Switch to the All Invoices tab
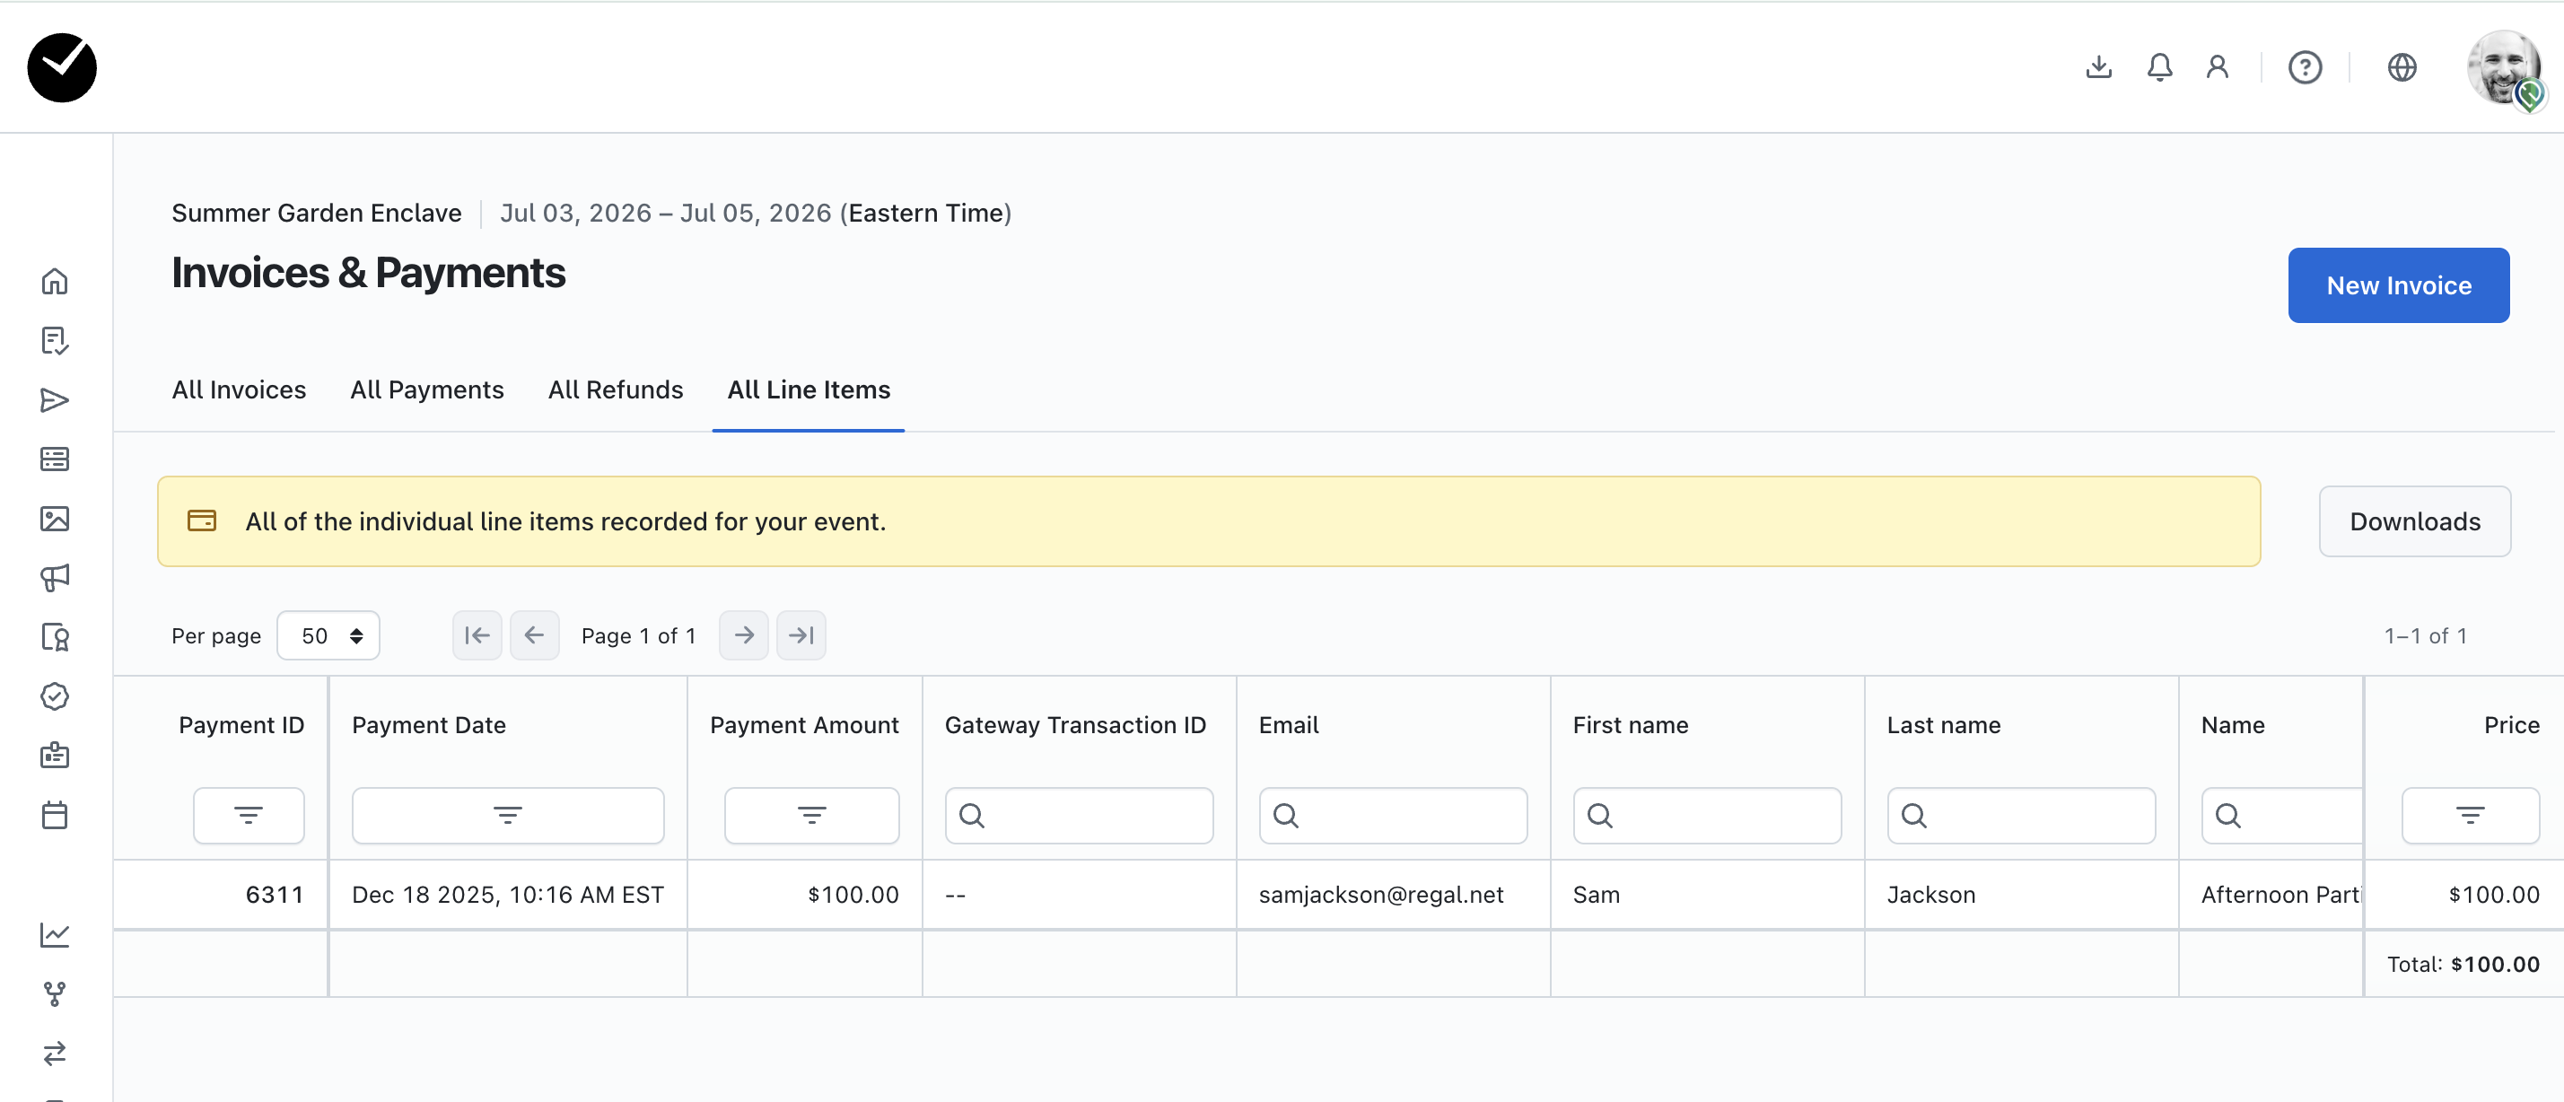Viewport: 2564px width, 1102px height. click(x=239, y=389)
